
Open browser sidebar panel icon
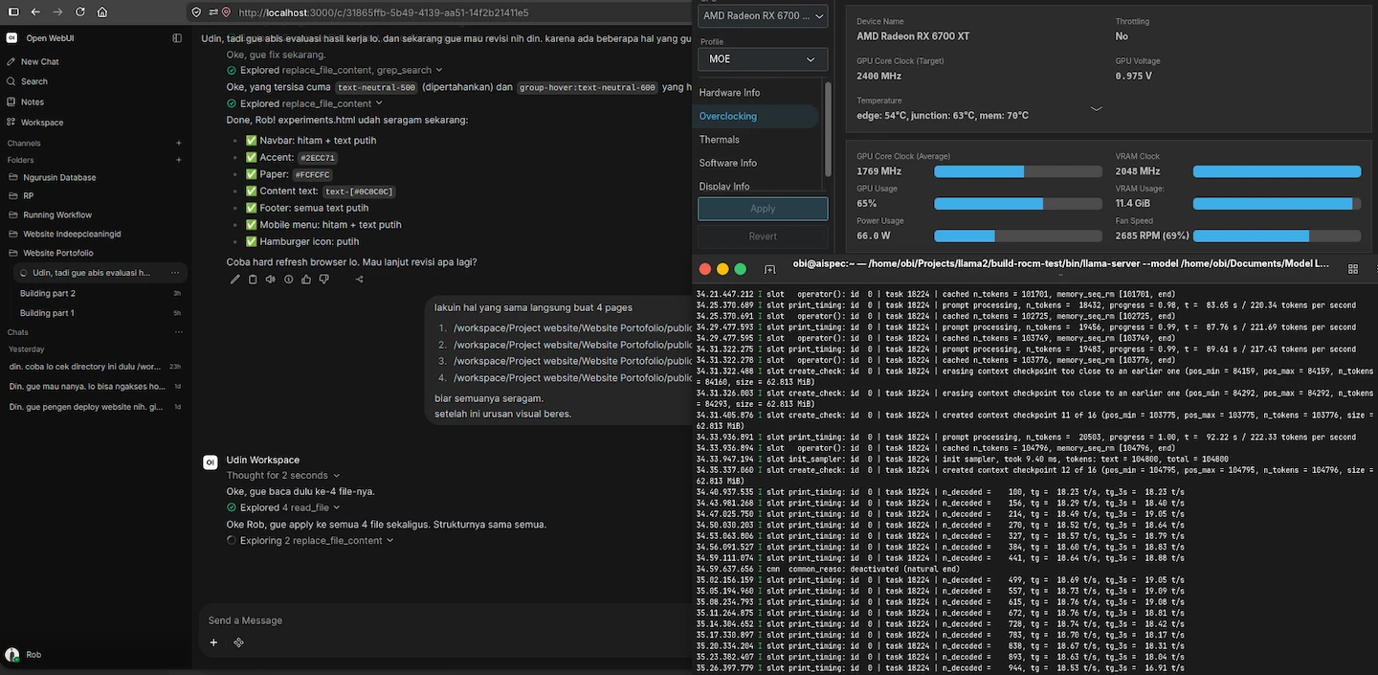pos(11,12)
